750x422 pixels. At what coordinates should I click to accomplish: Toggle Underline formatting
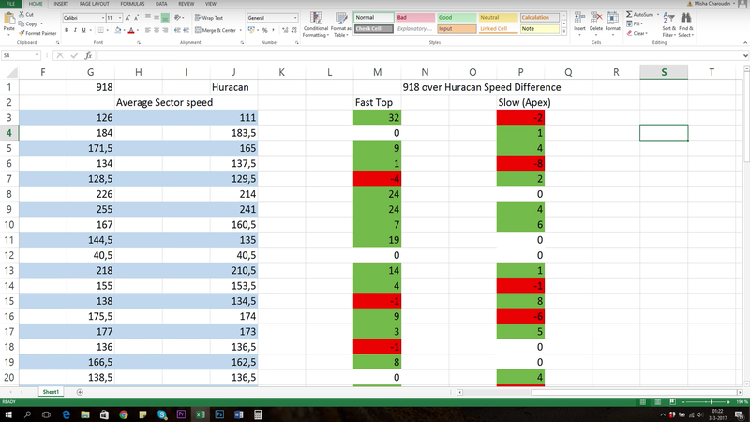[83, 30]
